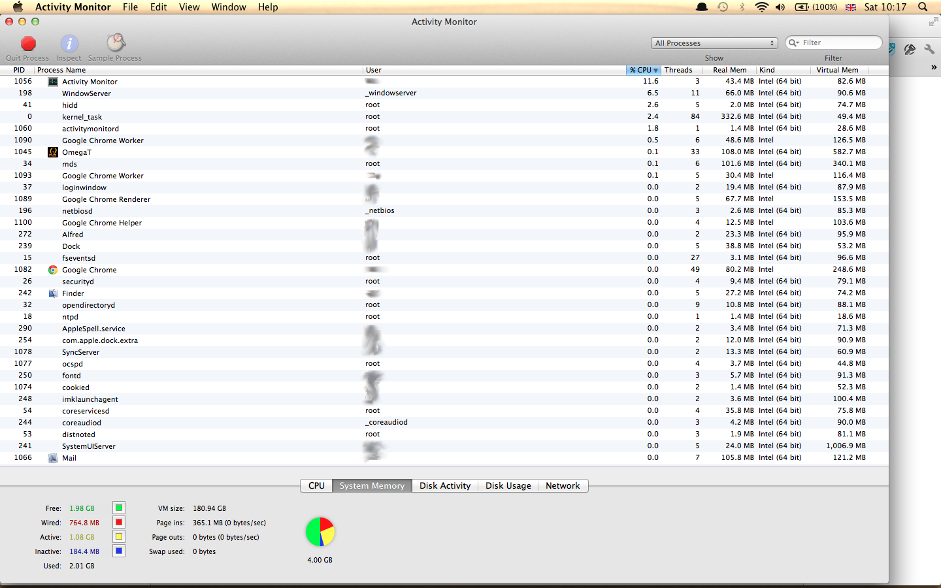This screenshot has height=588, width=941.
Task: Click the Mail icon in process list
Action: 53,458
